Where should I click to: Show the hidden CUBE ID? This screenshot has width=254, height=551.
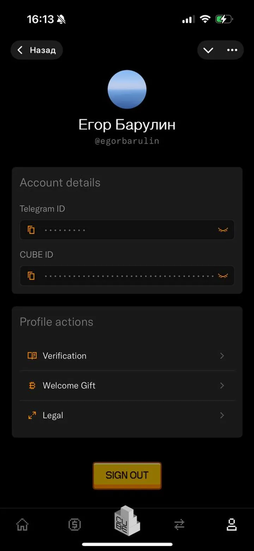[x=223, y=275]
